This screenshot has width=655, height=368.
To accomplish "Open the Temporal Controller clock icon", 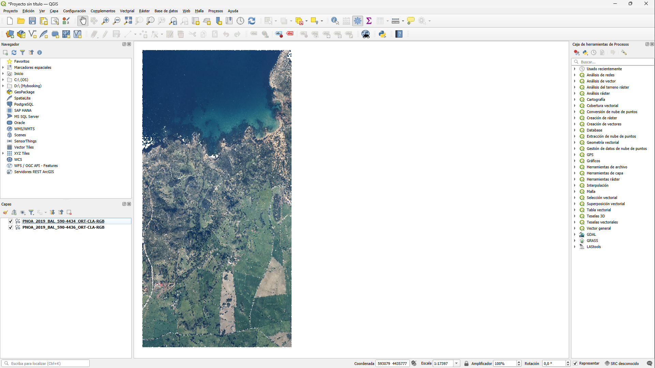I will (x=240, y=21).
